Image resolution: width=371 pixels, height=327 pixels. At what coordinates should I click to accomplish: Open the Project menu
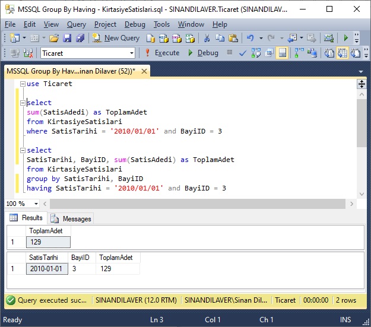[x=105, y=24]
